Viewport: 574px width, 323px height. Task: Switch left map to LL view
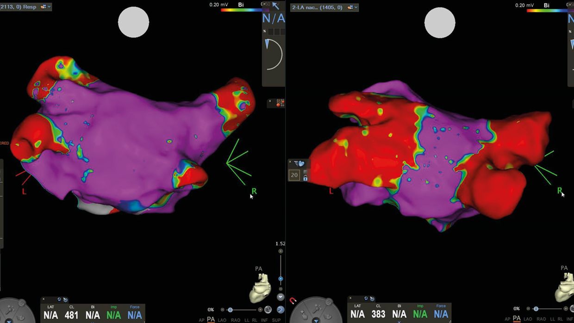pyautogui.click(x=246, y=320)
